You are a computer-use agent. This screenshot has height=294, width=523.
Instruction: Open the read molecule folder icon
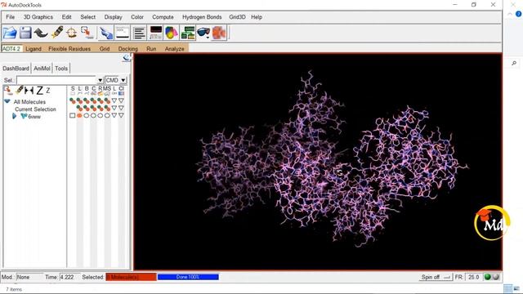[x=10, y=33]
